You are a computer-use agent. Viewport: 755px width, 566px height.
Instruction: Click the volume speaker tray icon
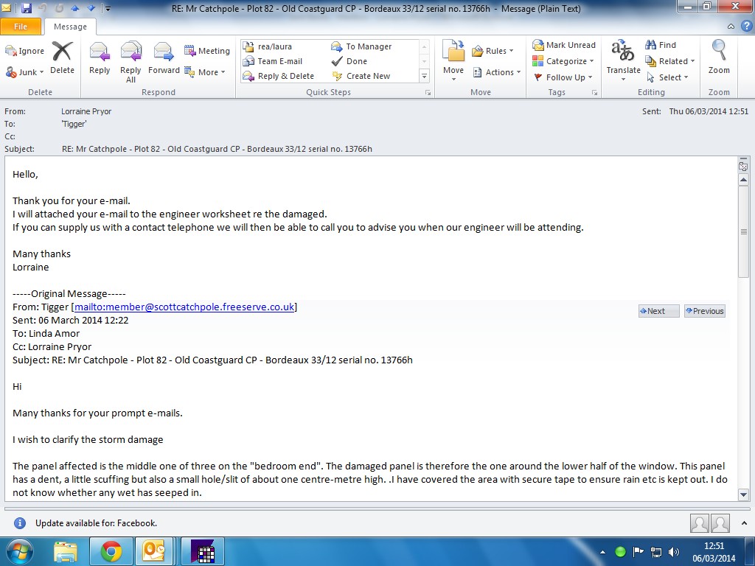click(674, 551)
